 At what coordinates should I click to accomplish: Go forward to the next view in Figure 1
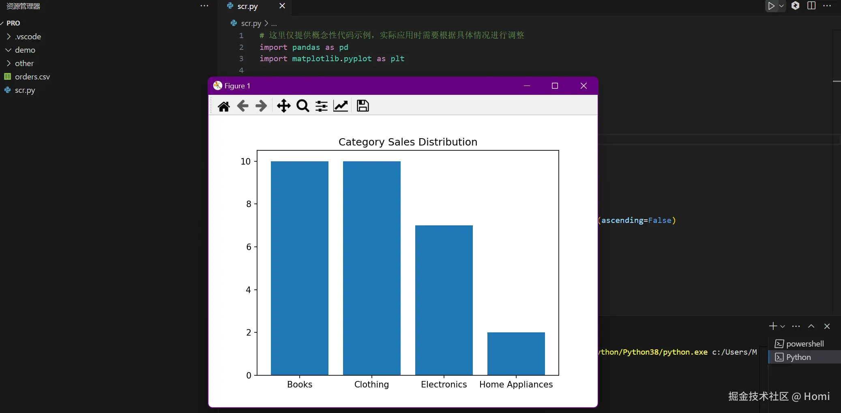click(262, 106)
